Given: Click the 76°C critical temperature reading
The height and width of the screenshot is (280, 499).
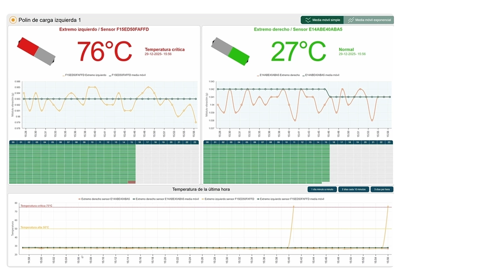Looking at the screenshot, I should pos(104,51).
